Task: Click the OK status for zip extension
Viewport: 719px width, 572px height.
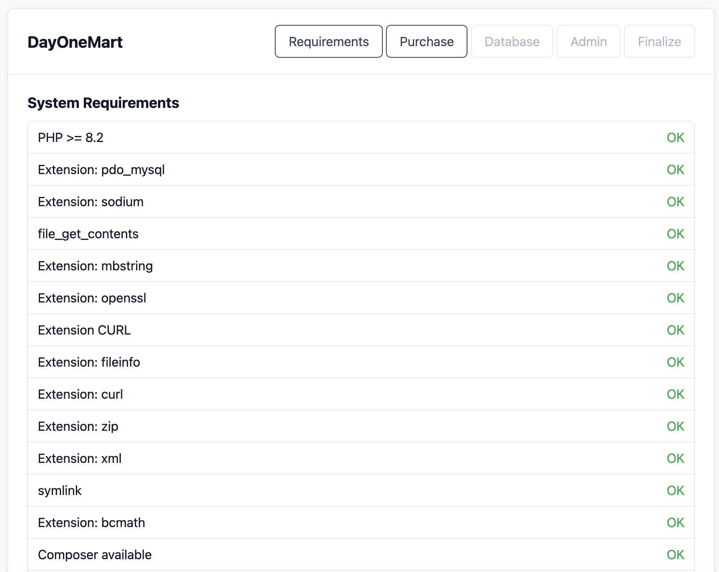Action: pyautogui.click(x=675, y=426)
